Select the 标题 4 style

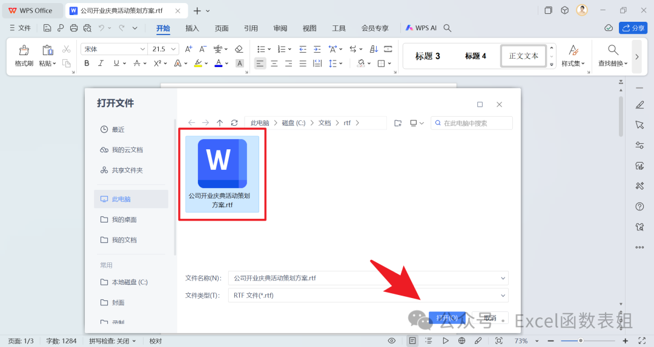475,56
